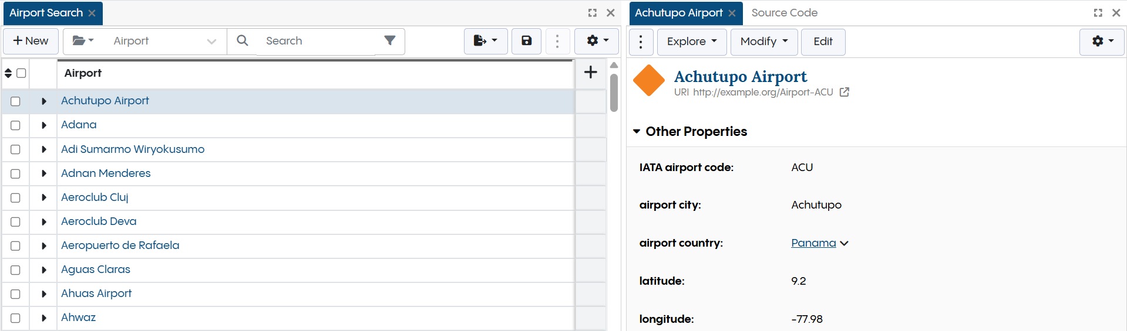
Task: Open the Adi Sumarmo Wiryokusumo link
Action: point(133,149)
